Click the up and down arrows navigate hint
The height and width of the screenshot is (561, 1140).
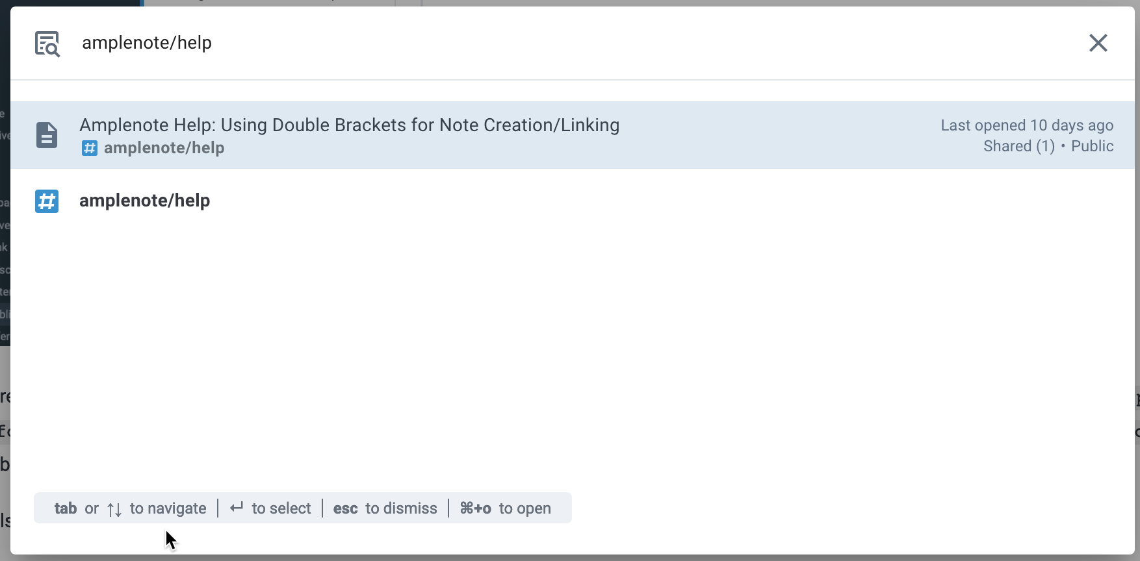(114, 509)
